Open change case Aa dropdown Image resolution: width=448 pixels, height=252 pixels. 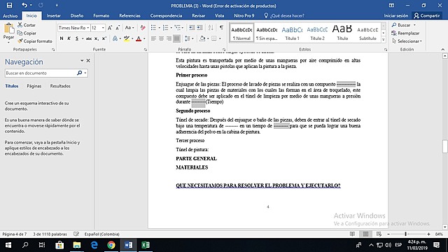(x=129, y=28)
